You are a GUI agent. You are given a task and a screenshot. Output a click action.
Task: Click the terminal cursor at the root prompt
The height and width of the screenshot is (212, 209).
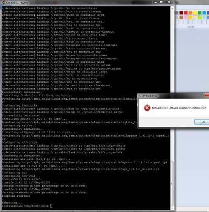pyautogui.click(x=51, y=206)
